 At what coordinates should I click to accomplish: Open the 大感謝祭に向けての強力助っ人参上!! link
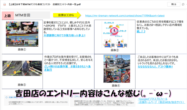[64, 36]
